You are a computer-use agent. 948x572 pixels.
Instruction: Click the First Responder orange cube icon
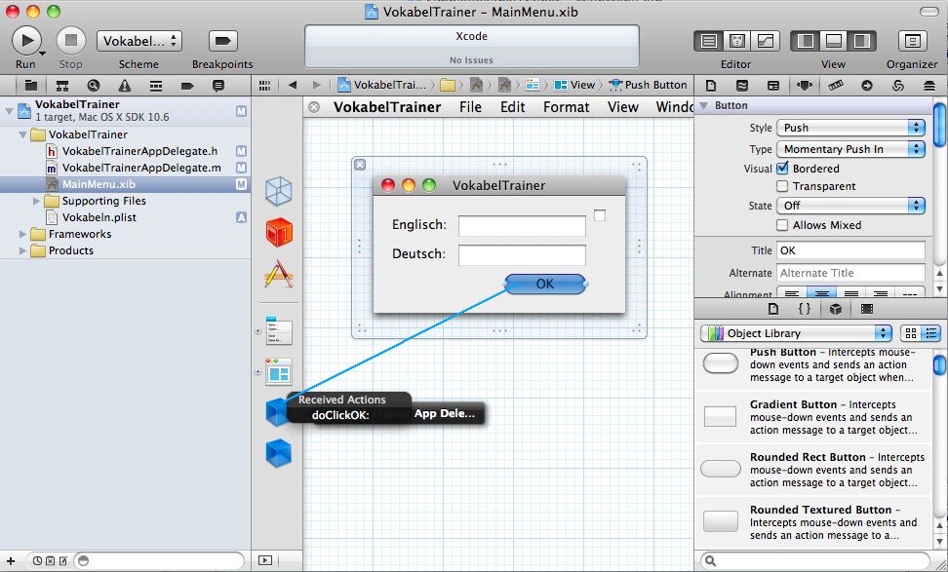coord(279,232)
